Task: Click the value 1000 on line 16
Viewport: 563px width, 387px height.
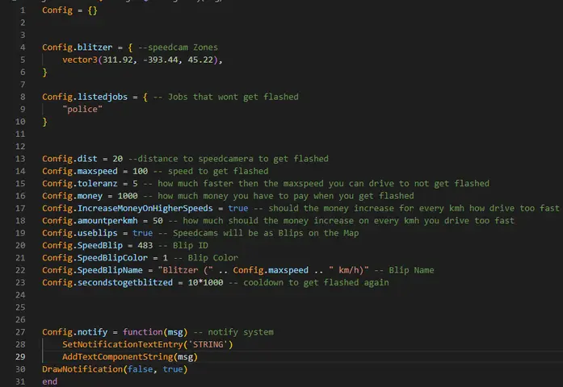Action: coord(128,196)
